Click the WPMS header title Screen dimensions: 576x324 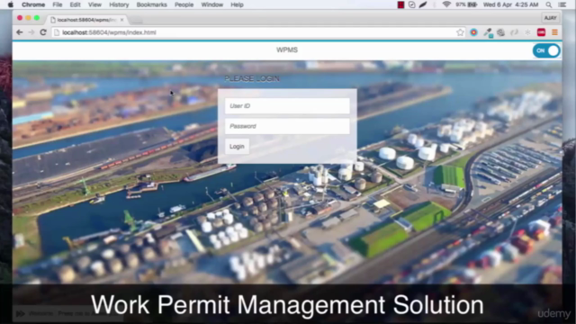(287, 50)
